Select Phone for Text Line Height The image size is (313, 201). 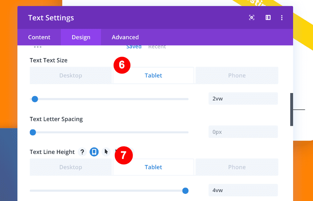point(237,167)
